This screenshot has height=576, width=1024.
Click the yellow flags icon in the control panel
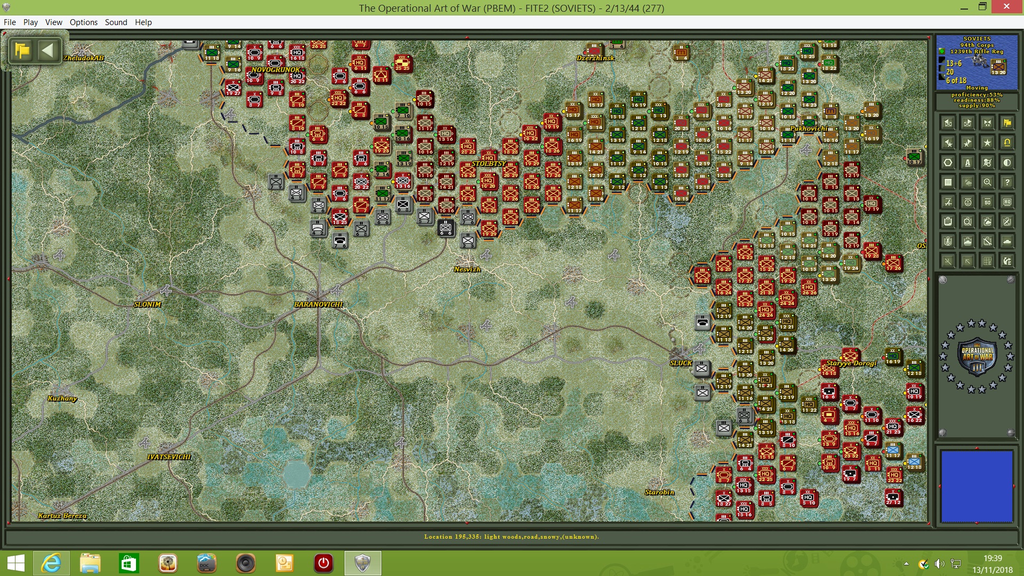(x=1007, y=123)
